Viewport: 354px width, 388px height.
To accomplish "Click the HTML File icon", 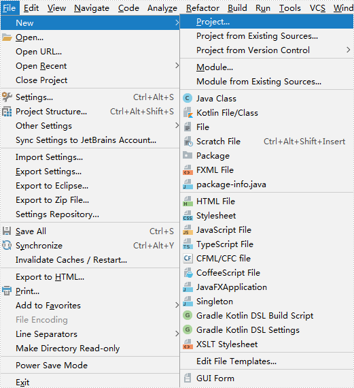I will [x=188, y=201].
